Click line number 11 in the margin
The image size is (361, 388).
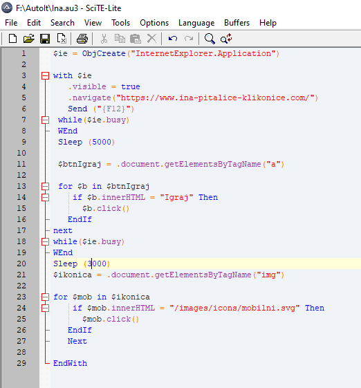21,164
